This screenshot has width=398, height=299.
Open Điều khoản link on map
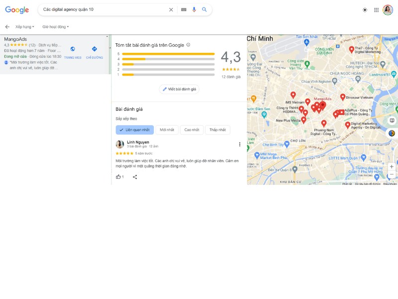[390, 184]
